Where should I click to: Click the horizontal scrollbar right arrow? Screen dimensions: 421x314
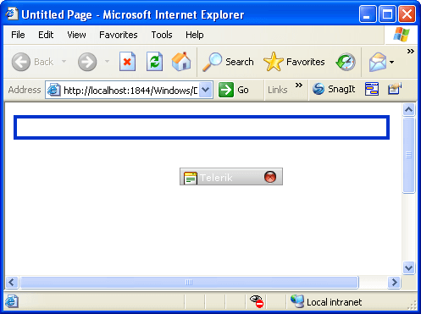(x=394, y=282)
